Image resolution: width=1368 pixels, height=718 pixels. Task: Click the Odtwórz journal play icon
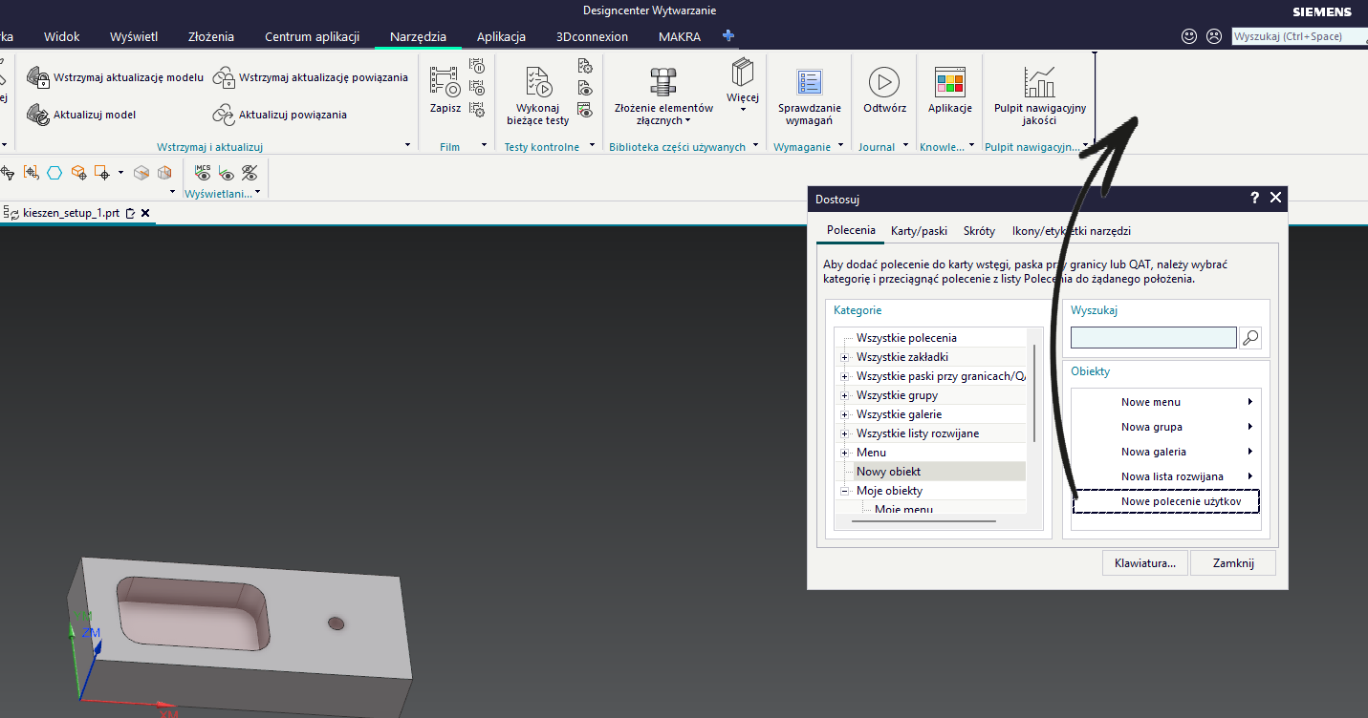click(883, 82)
